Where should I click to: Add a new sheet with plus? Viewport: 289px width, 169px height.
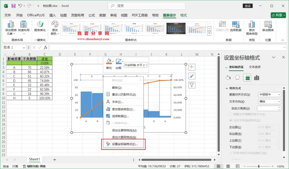[x=55, y=160]
